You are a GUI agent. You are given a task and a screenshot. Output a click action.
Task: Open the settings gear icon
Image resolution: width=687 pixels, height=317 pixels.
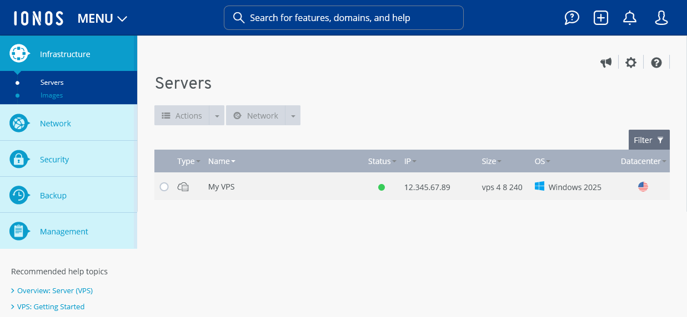(x=631, y=63)
